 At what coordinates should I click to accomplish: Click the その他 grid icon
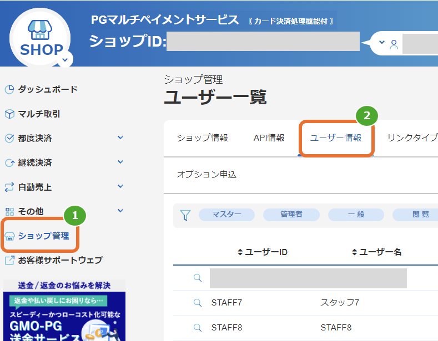point(9,211)
